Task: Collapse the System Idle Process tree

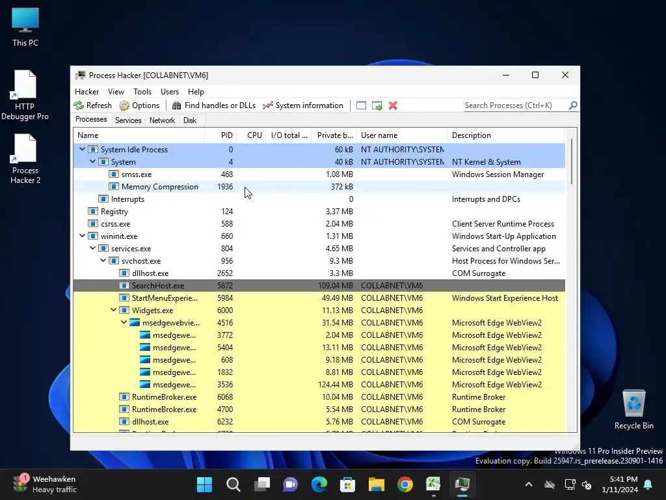Action: coord(83,149)
